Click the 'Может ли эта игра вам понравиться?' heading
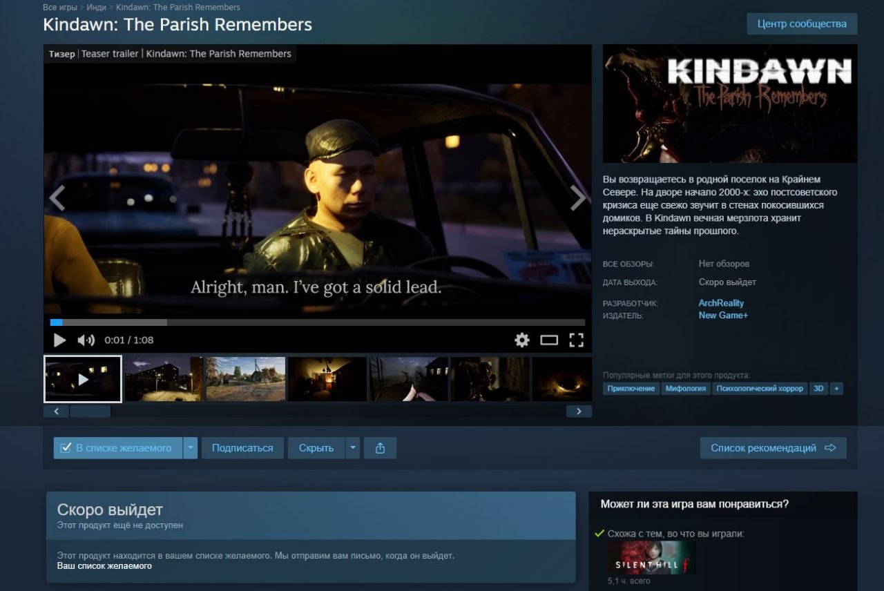 (x=695, y=504)
